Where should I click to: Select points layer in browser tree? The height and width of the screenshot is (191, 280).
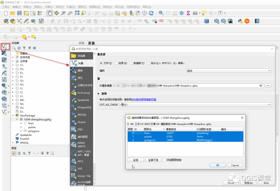(32, 127)
